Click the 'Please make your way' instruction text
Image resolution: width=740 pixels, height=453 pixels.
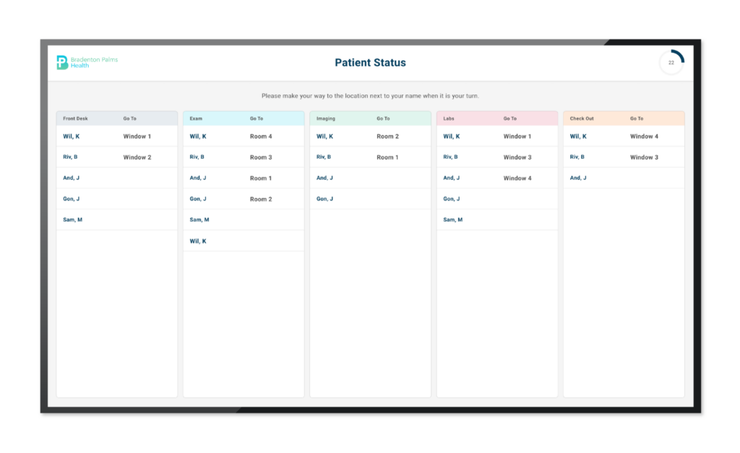[370, 96]
